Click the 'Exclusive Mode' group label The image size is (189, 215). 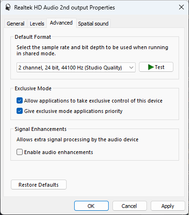33,88
